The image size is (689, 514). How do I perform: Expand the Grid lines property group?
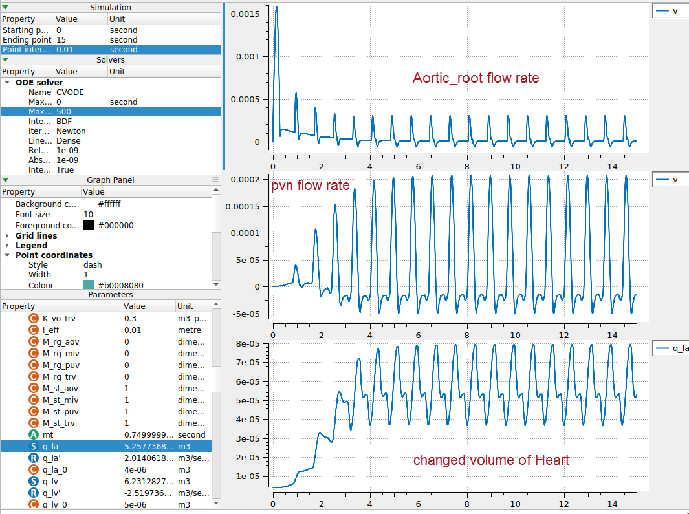pyautogui.click(x=7, y=236)
